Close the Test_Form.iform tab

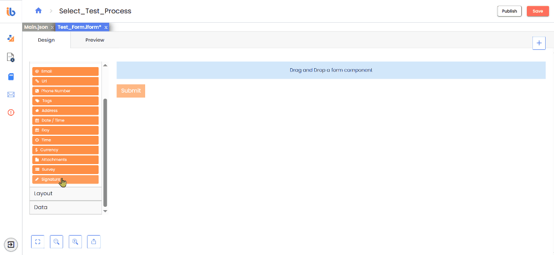pyautogui.click(x=106, y=27)
